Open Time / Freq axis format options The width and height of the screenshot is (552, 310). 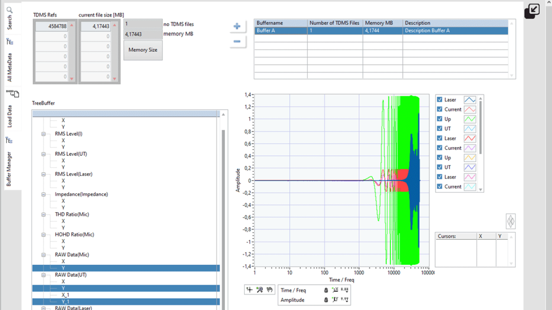click(x=345, y=290)
